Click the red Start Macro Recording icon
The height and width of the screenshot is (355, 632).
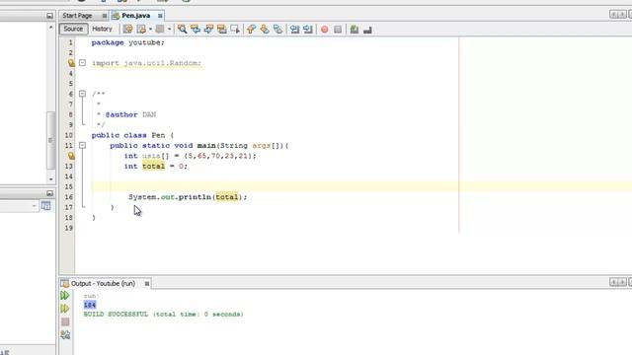point(325,30)
